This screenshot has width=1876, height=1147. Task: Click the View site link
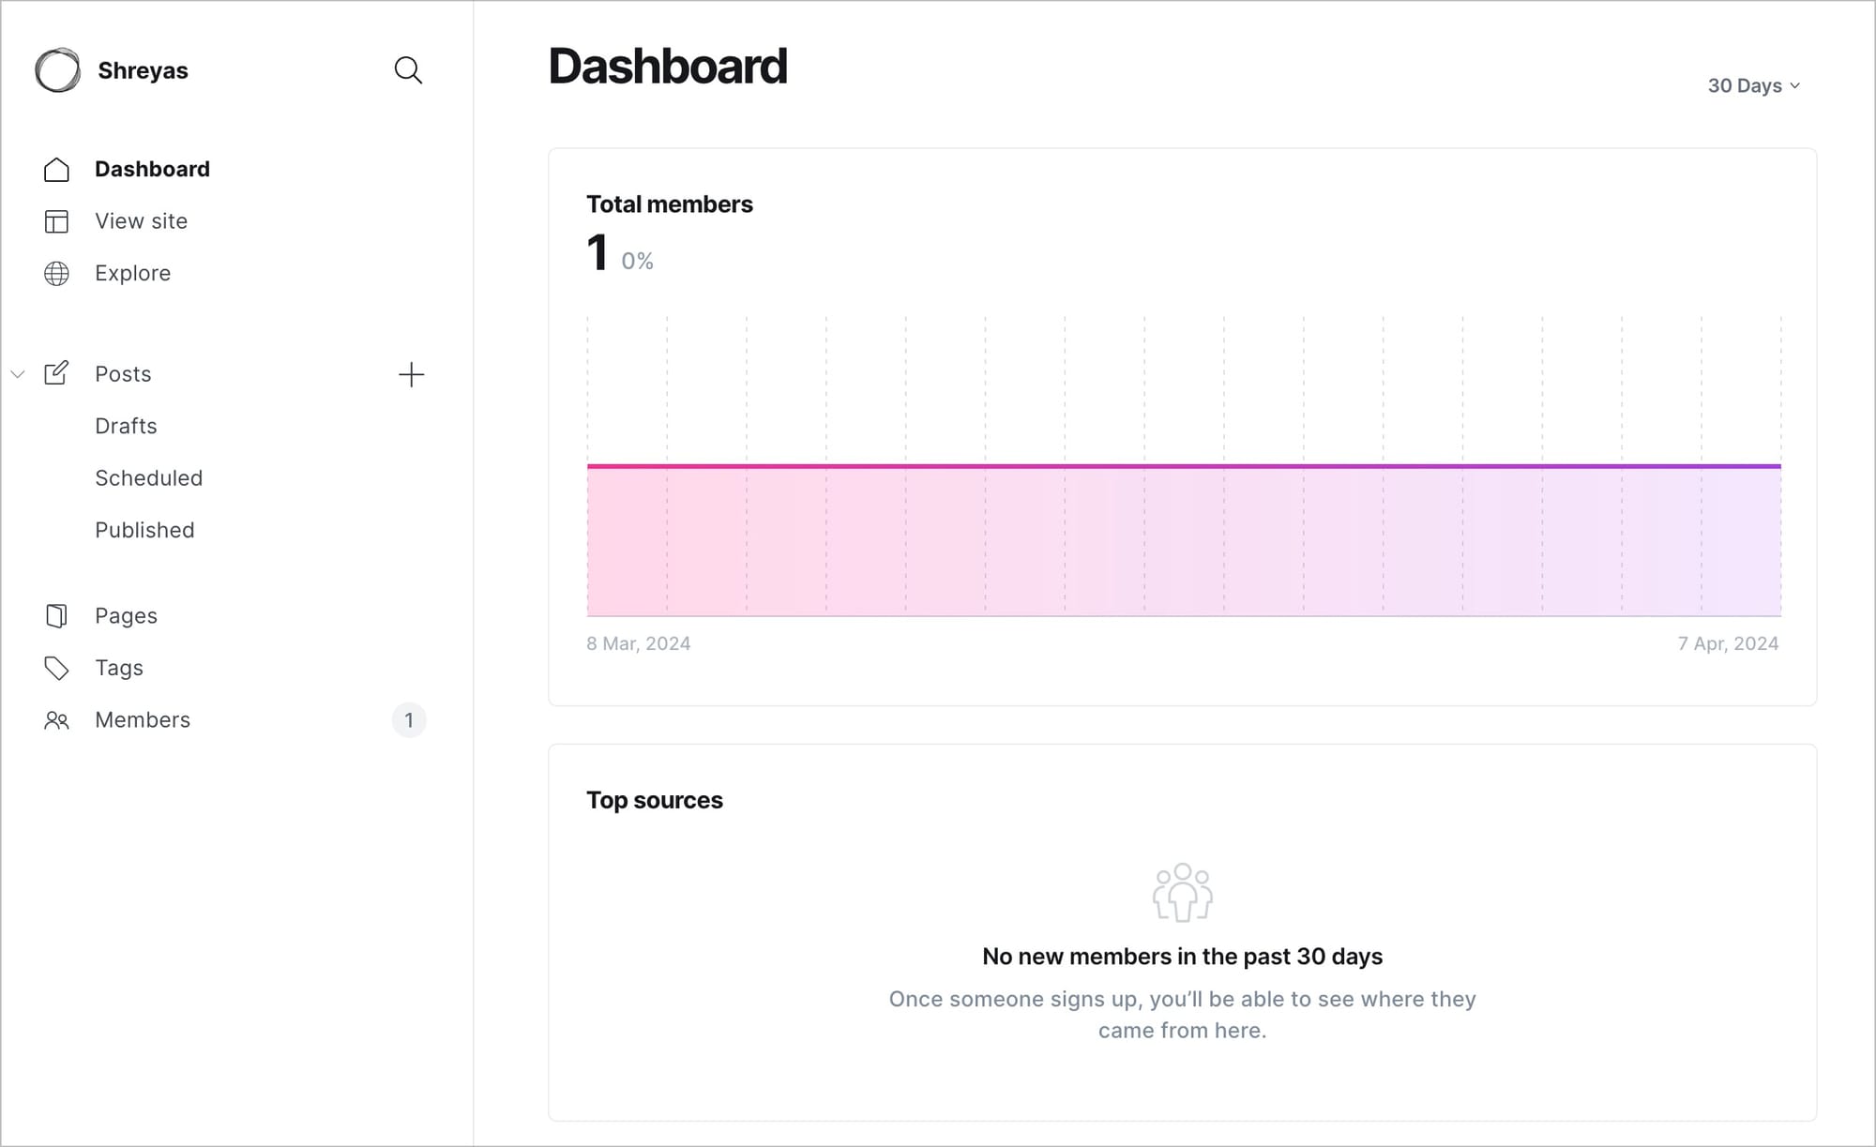click(x=141, y=221)
